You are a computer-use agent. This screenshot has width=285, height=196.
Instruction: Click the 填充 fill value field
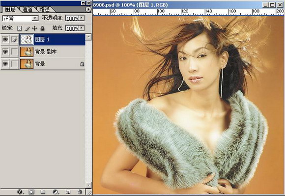click(72, 28)
